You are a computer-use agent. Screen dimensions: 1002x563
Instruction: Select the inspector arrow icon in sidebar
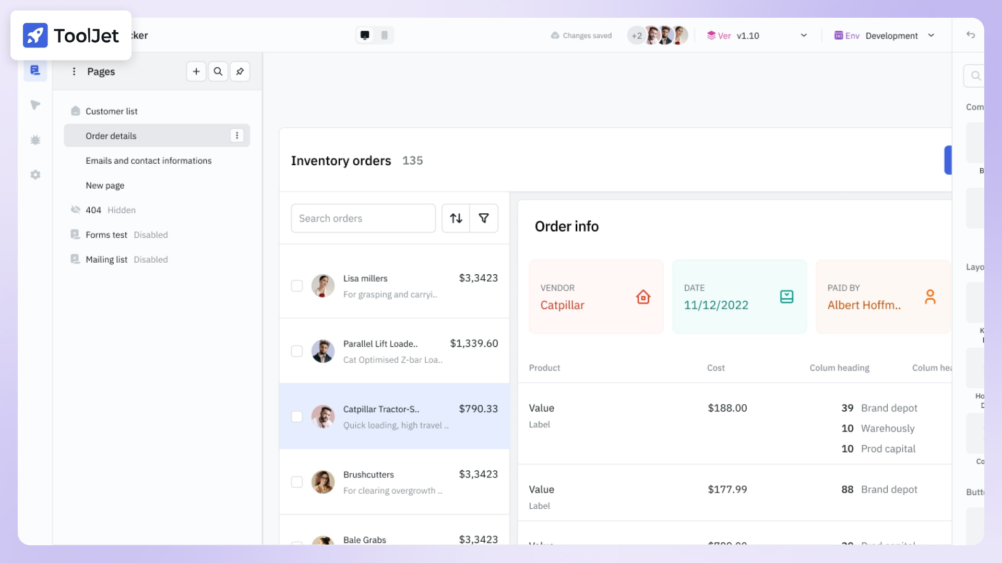pos(35,105)
